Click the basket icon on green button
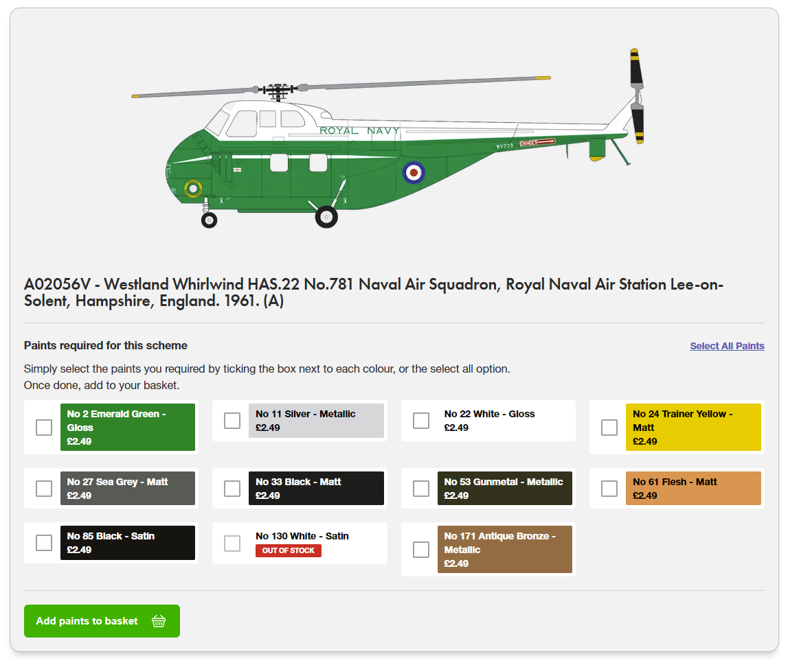 [159, 621]
